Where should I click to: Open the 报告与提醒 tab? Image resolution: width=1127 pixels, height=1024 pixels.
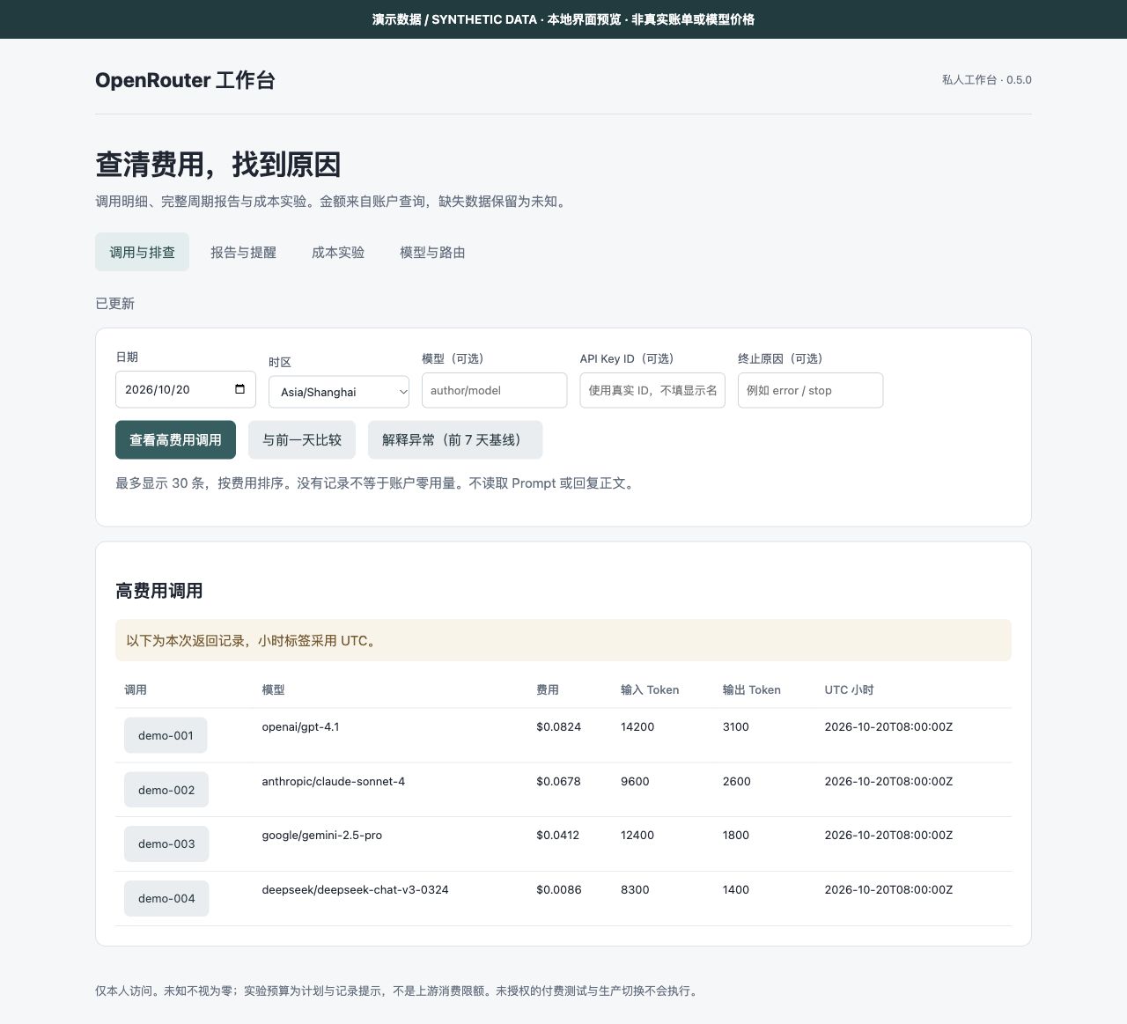(x=243, y=252)
